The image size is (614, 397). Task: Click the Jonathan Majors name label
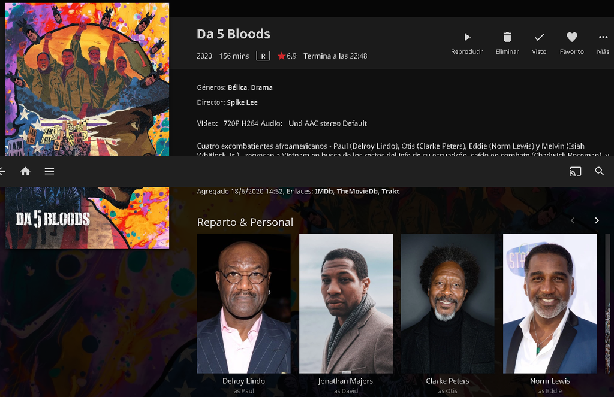click(345, 381)
